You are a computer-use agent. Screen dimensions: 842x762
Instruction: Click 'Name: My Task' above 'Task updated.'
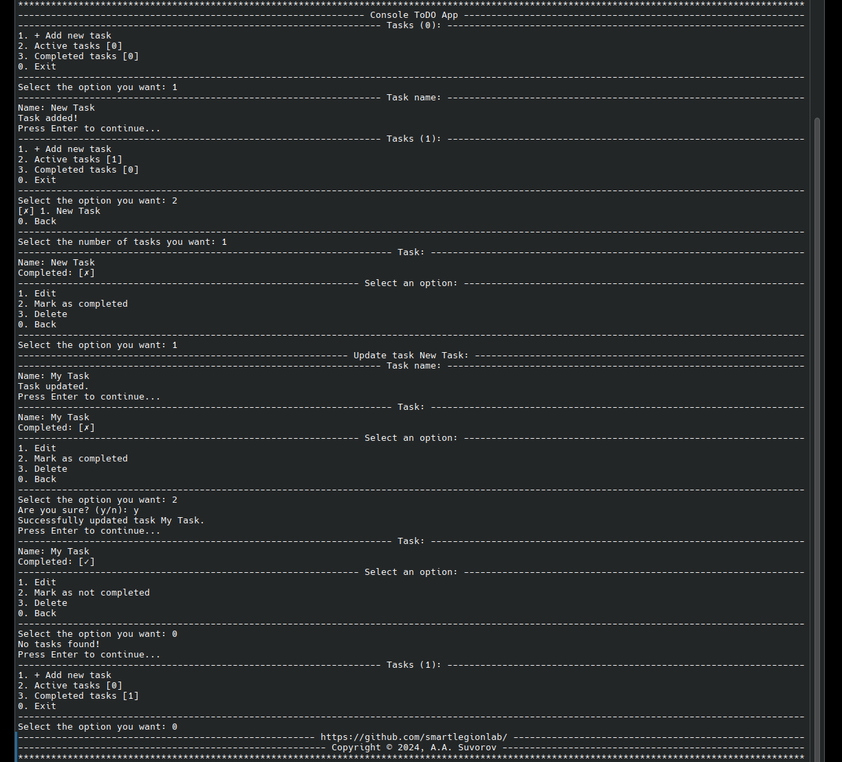54,376
